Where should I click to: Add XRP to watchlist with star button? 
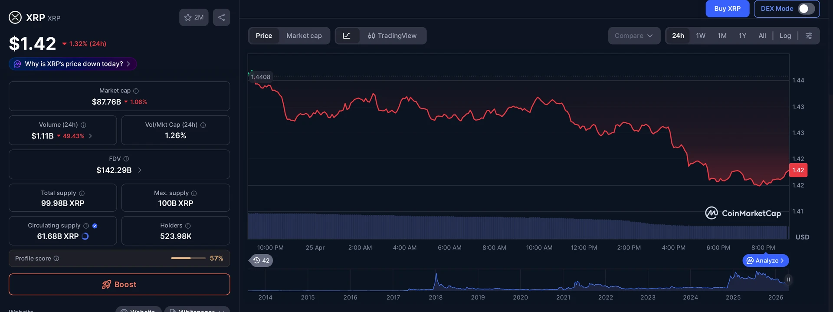(193, 17)
